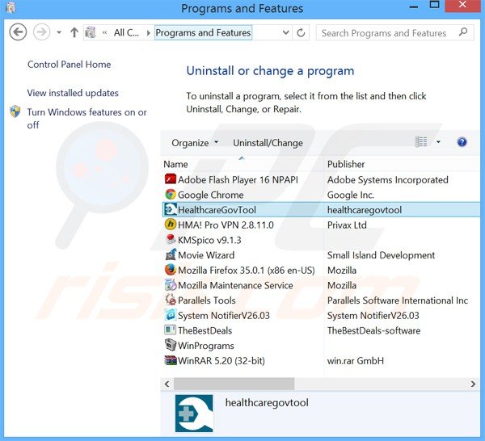This screenshot has height=441, width=485.
Task: Click publisher 'TheBestDeals-software'
Action: click(373, 330)
